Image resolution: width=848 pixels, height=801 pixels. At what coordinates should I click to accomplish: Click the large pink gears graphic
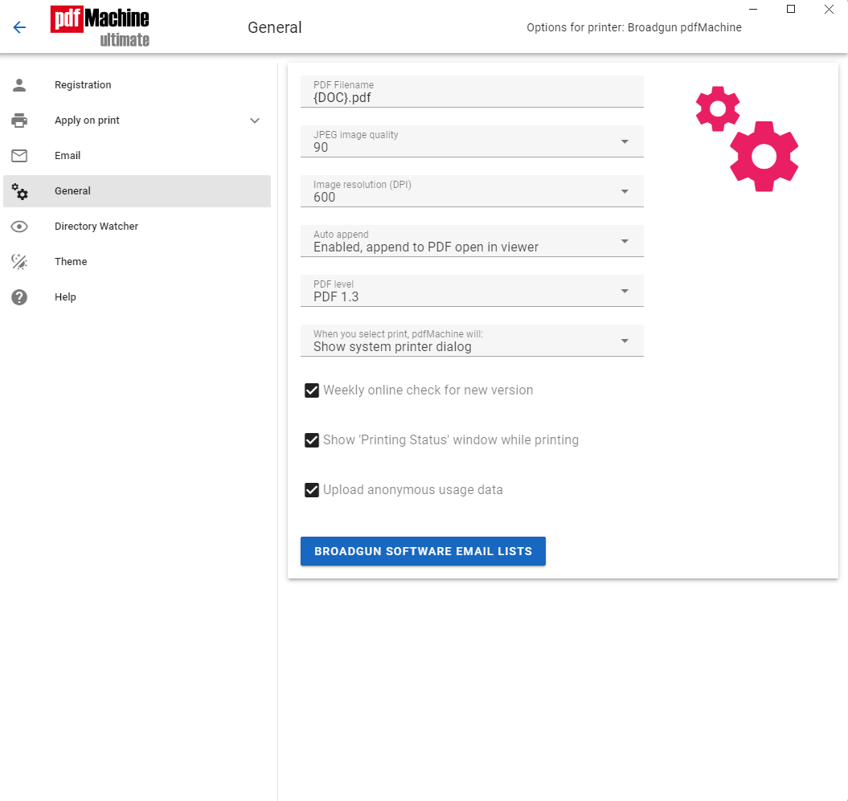coord(747,139)
